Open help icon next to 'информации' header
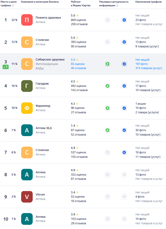Viewport: 166px width, 229px height. pos(117,5)
